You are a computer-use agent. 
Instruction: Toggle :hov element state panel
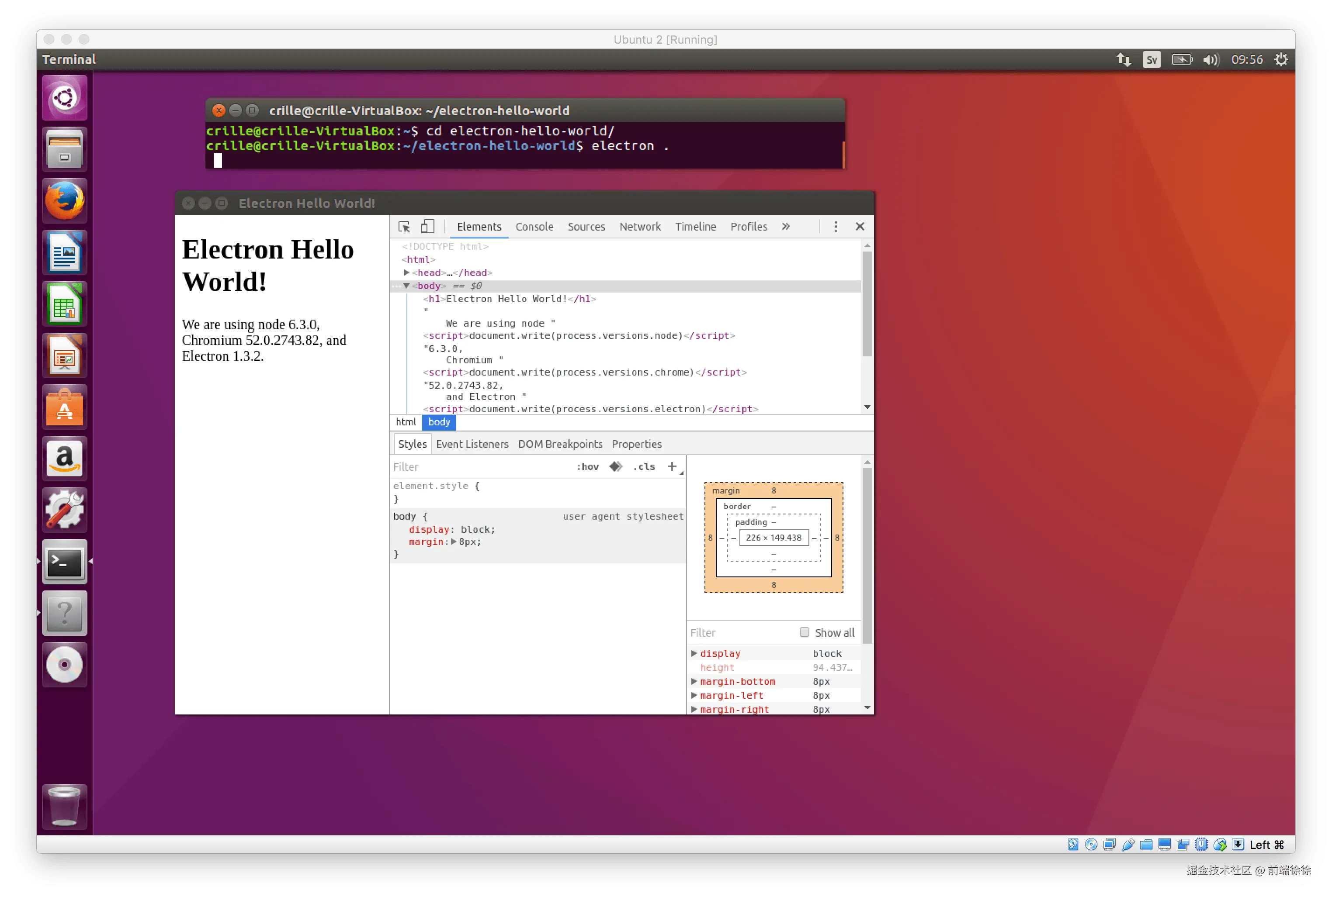(x=587, y=466)
